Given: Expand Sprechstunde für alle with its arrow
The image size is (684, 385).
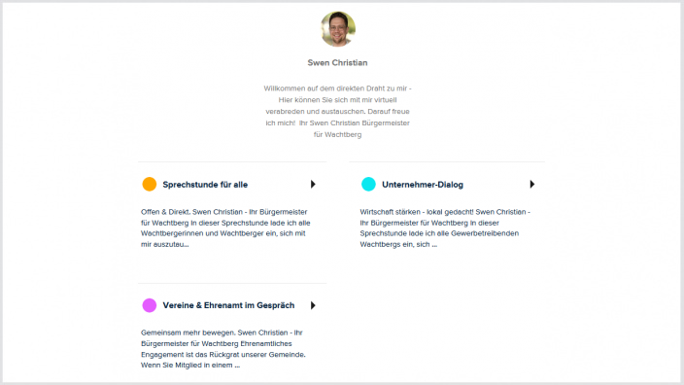Looking at the screenshot, I should click(313, 184).
